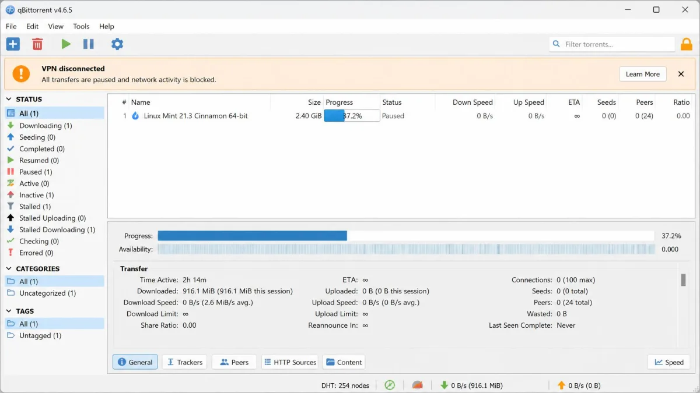The width and height of the screenshot is (700, 393).
Task: Select the Seeding (0) filter
Action: [55, 137]
